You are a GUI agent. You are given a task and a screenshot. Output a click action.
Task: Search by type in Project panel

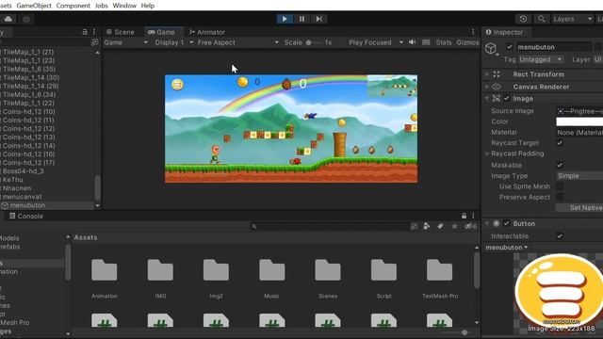coord(427,226)
